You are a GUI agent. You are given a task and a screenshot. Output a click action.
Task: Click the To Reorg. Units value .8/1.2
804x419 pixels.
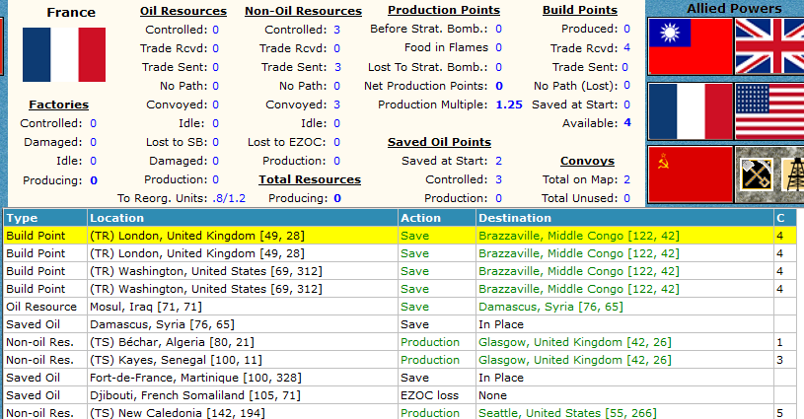pos(229,198)
